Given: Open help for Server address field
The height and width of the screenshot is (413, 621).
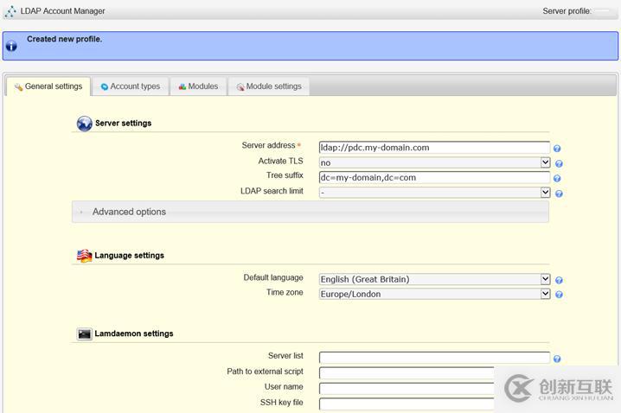Looking at the screenshot, I should click(x=557, y=149).
